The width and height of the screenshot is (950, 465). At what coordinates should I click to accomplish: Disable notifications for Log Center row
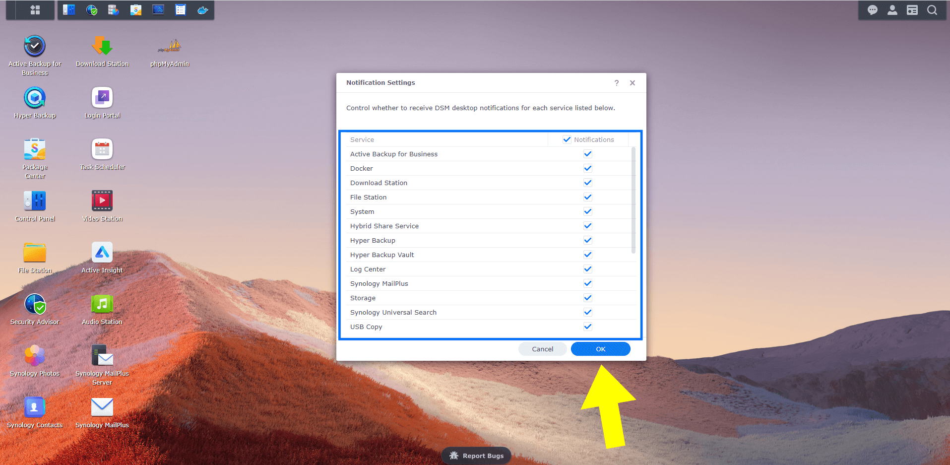point(588,269)
